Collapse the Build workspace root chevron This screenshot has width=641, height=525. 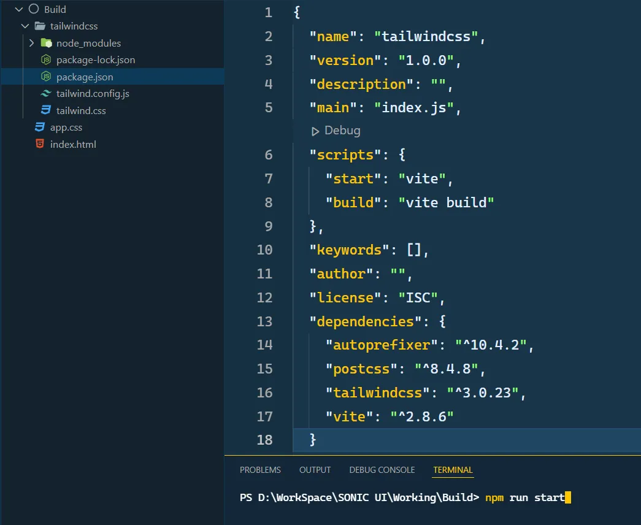(x=19, y=9)
